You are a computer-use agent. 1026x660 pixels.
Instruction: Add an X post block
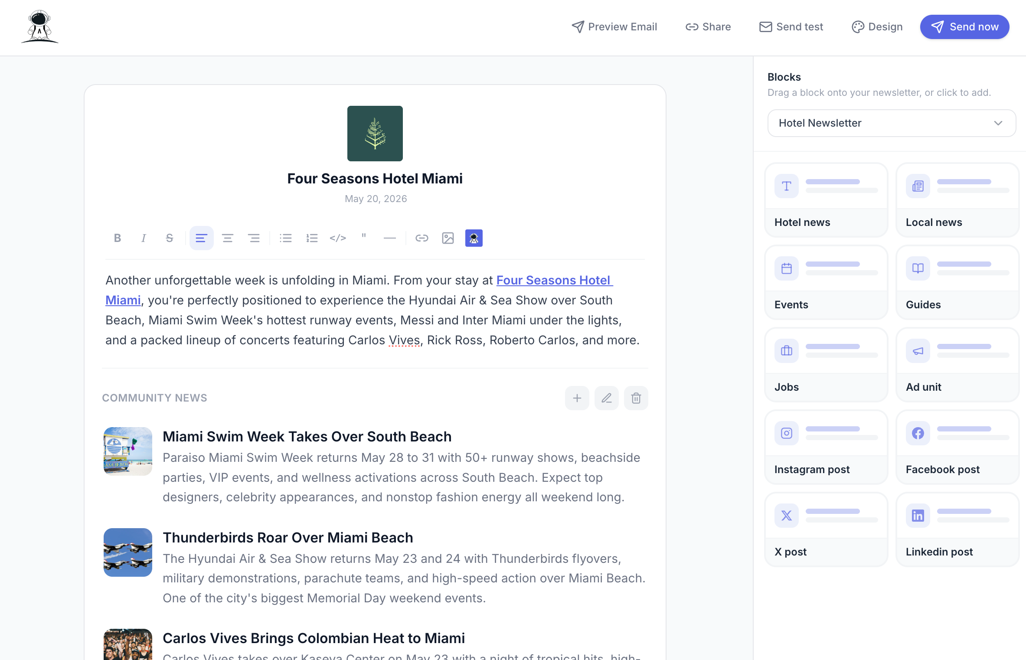(x=827, y=529)
